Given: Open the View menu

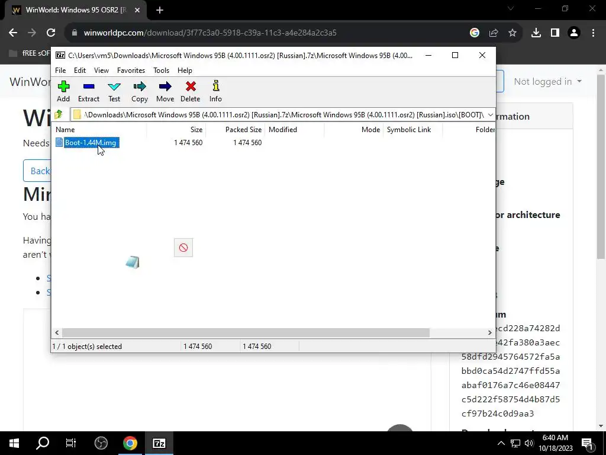Looking at the screenshot, I should (101, 71).
